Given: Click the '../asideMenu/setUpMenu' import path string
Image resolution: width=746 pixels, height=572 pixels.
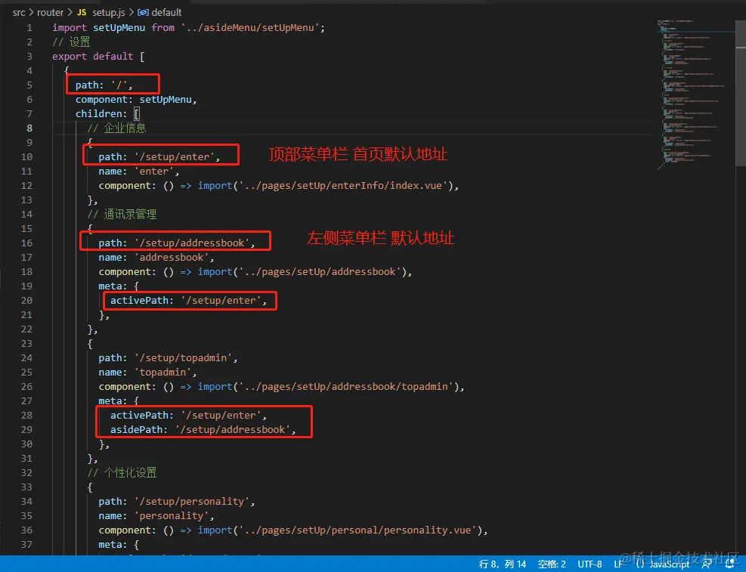Looking at the screenshot, I should (250, 27).
